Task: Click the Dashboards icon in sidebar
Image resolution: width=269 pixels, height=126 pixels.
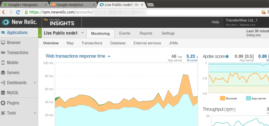Action: tap(3, 83)
